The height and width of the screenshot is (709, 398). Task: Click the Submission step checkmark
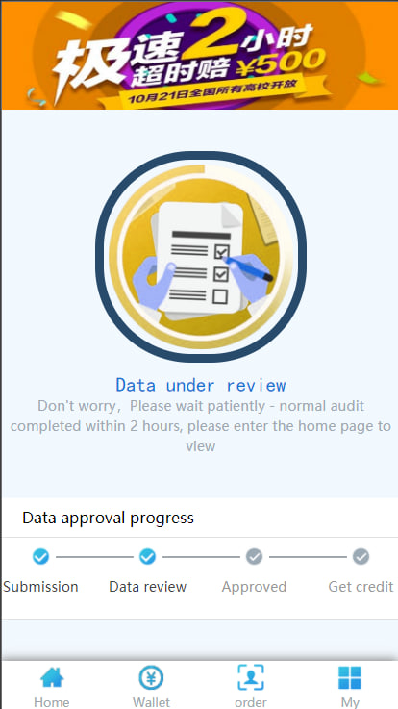(x=40, y=557)
